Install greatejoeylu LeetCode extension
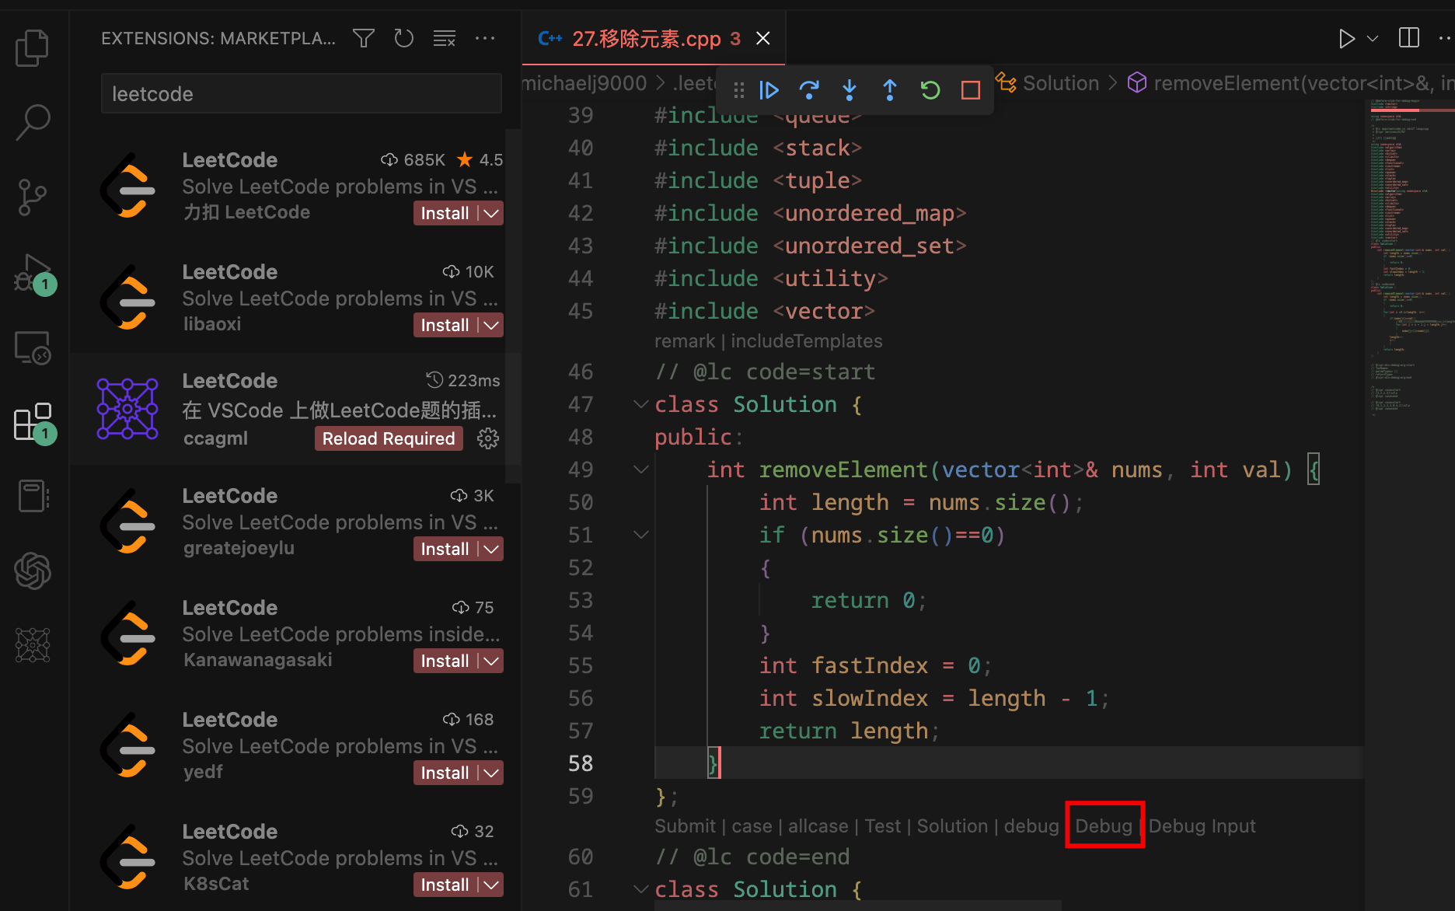This screenshot has height=911, width=1455. (445, 549)
